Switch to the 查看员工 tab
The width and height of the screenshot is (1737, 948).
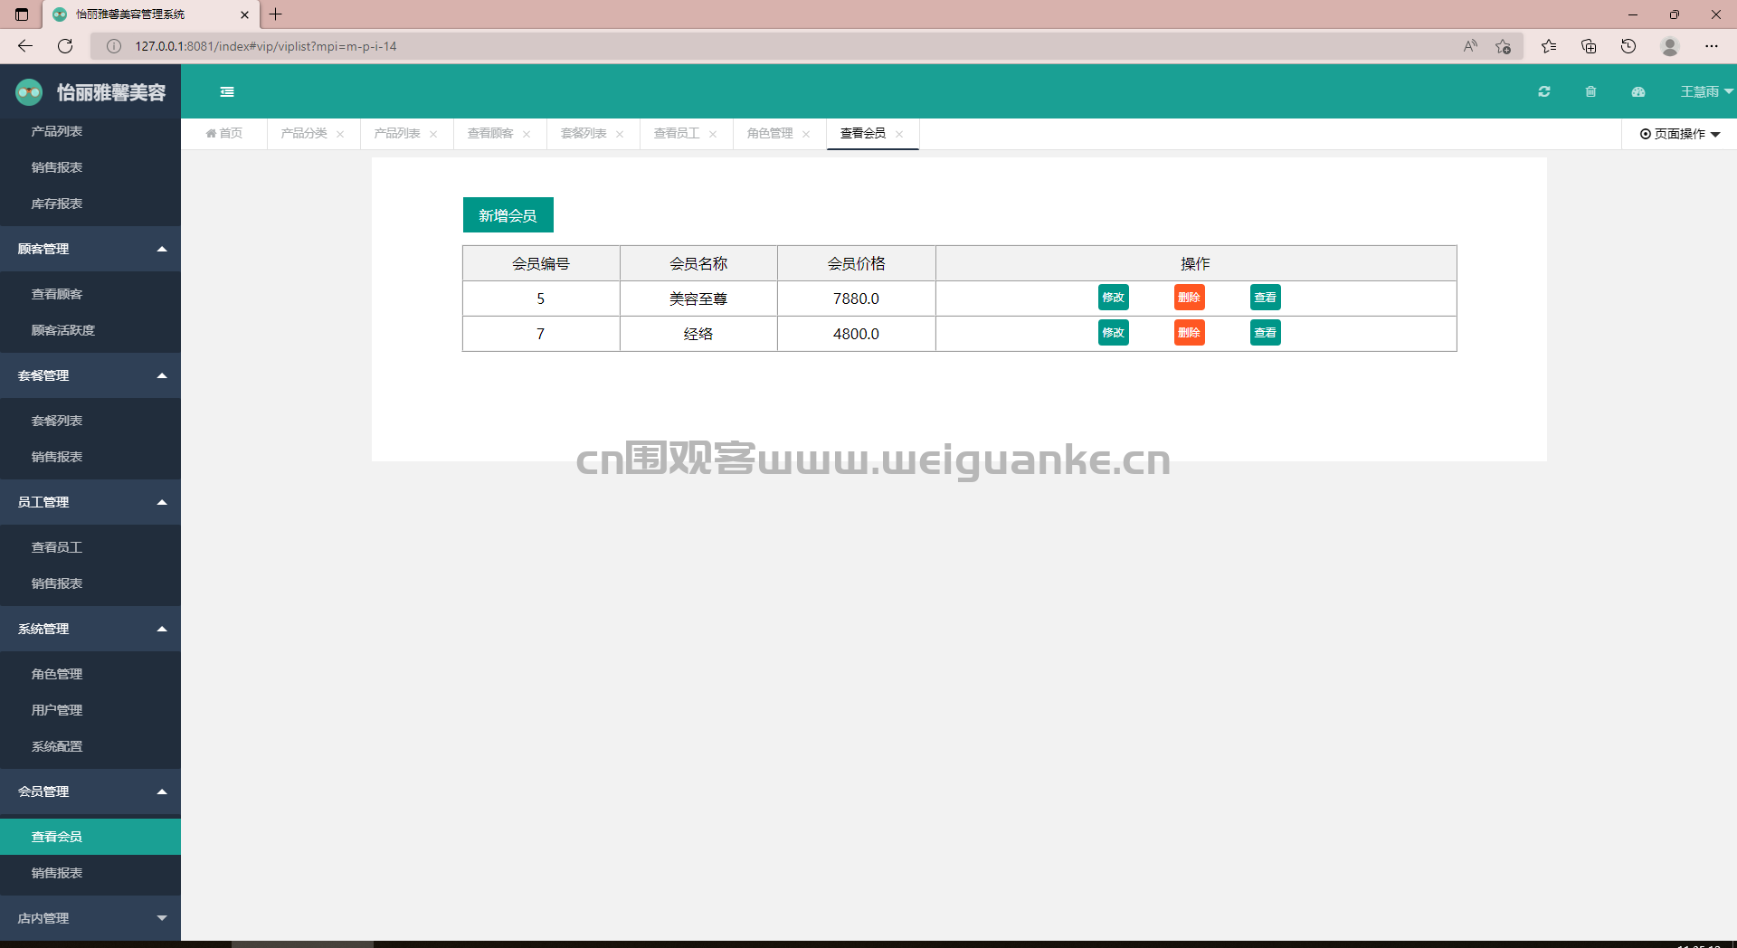click(x=677, y=133)
